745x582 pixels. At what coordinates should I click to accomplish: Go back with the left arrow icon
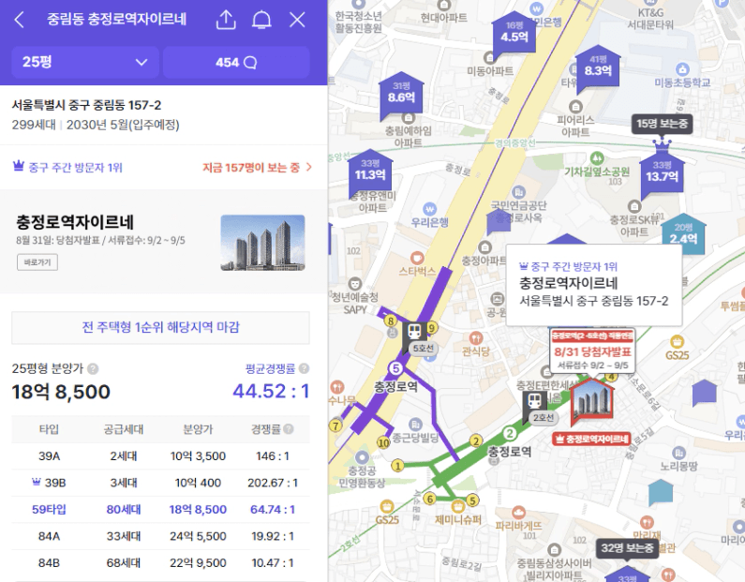point(20,20)
